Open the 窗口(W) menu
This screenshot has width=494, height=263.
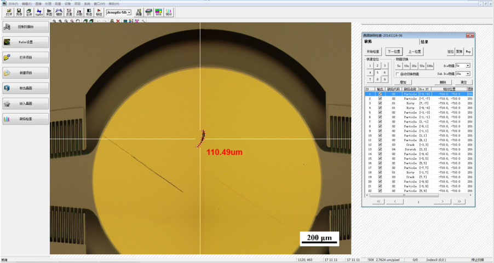[100, 4]
